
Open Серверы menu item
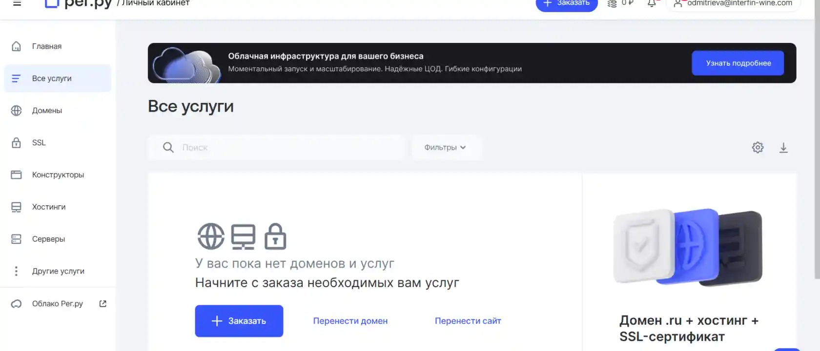point(58,239)
